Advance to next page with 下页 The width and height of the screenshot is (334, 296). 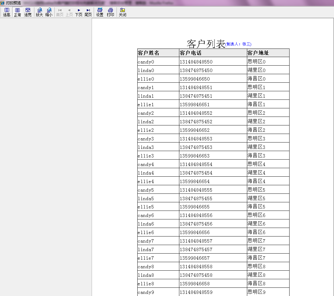click(79, 12)
